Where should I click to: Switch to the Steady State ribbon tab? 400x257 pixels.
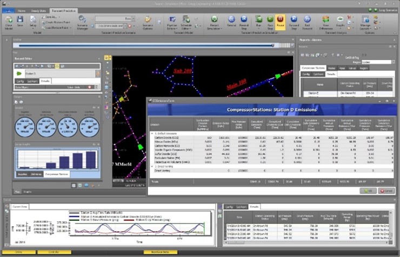tap(38, 11)
